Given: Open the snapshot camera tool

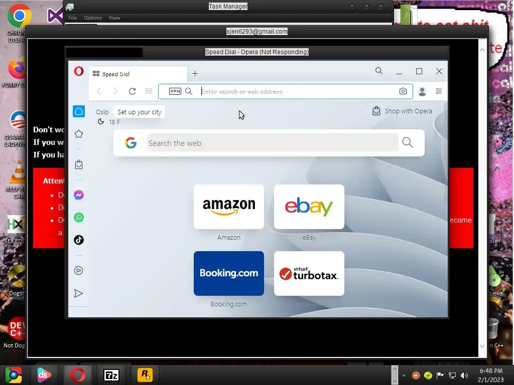Looking at the screenshot, I should (403, 91).
